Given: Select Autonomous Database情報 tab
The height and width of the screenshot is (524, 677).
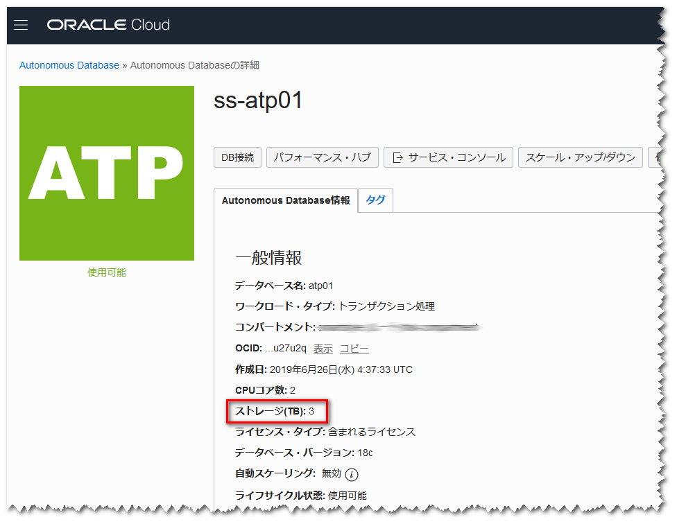Looking at the screenshot, I should click(286, 200).
